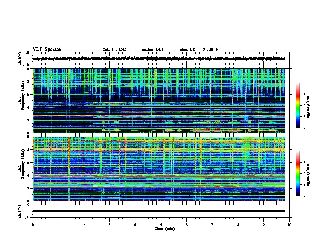Click the "start UT = 7:50:0" label
This screenshot has width=326, height=252.
tap(199, 49)
